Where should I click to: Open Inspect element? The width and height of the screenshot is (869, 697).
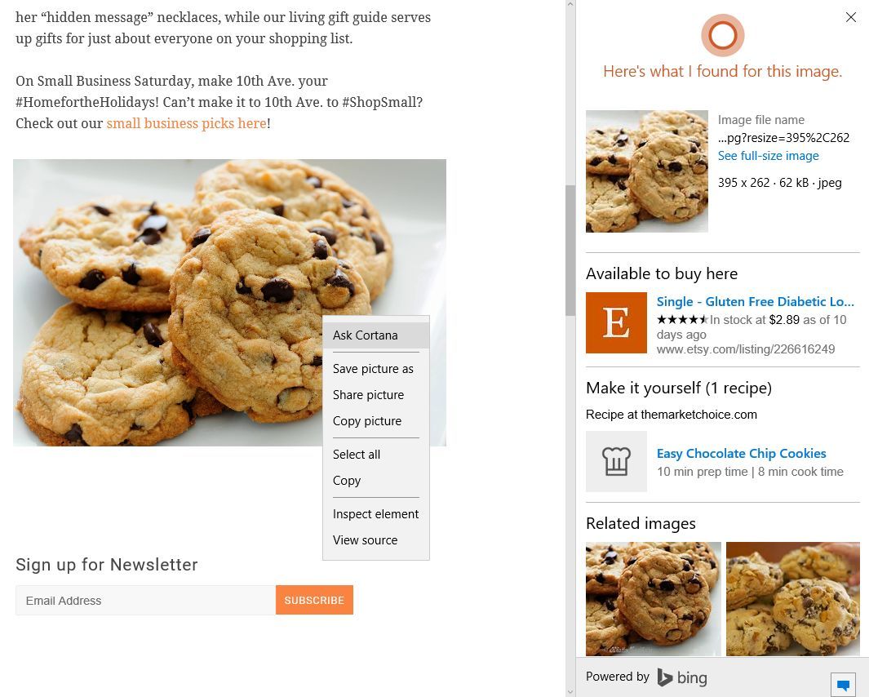point(375,514)
